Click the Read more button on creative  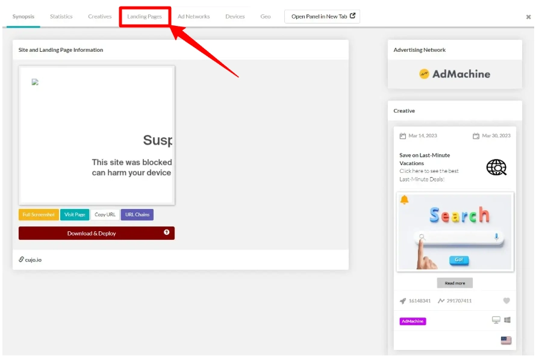pyautogui.click(x=455, y=283)
